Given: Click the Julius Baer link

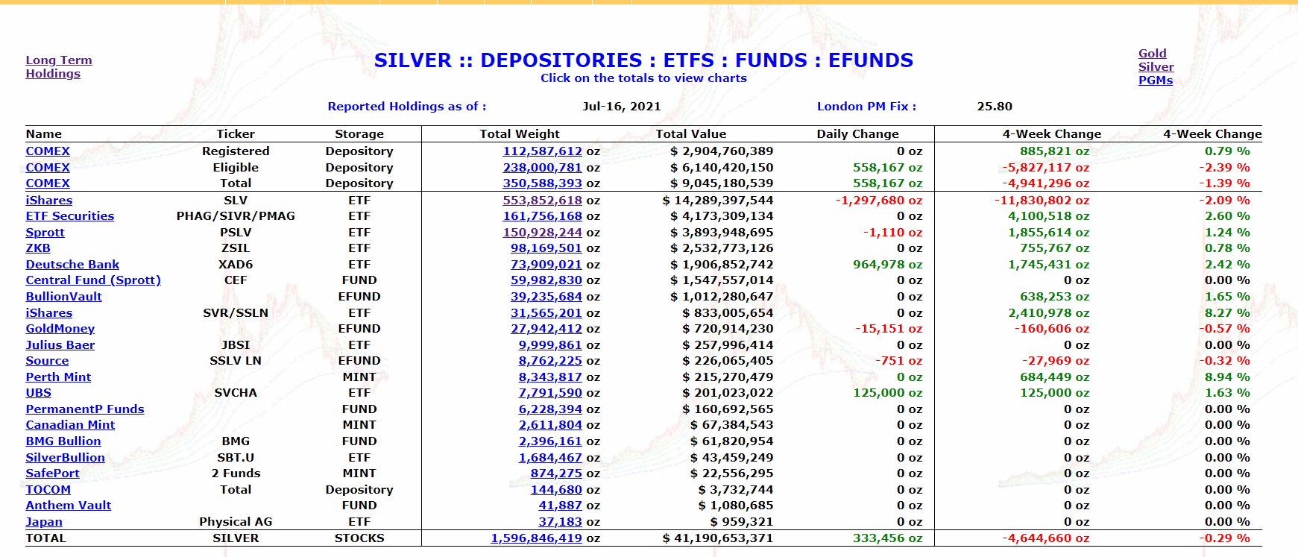Looking at the screenshot, I should pyautogui.click(x=60, y=344).
